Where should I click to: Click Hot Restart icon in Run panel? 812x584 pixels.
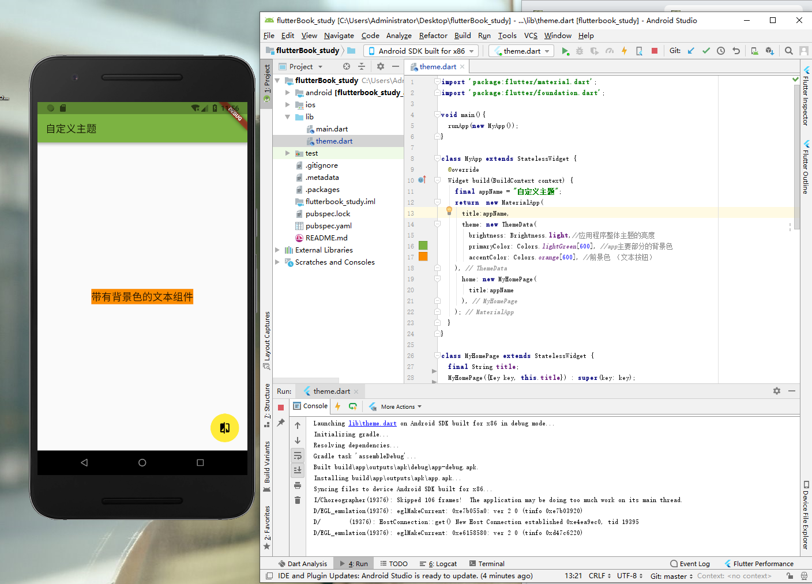coord(353,406)
